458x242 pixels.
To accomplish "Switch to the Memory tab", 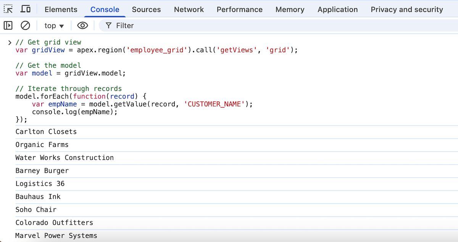I will coord(290,9).
